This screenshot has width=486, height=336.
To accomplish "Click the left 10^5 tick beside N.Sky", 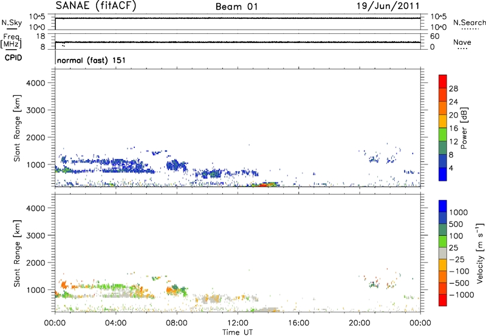I will [37, 17].
